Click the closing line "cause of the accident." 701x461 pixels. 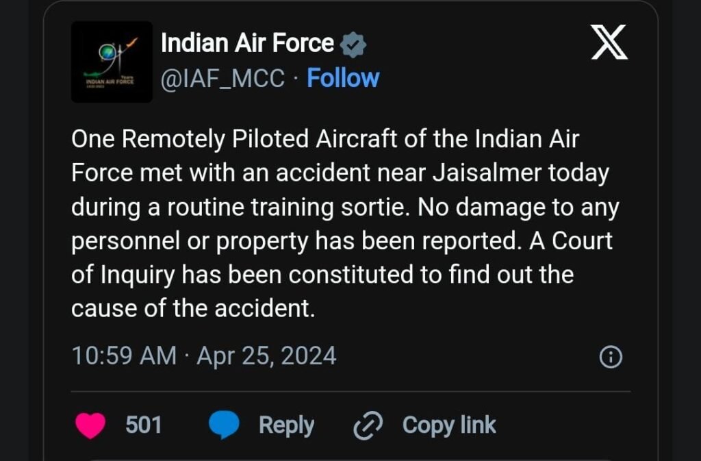coord(192,308)
